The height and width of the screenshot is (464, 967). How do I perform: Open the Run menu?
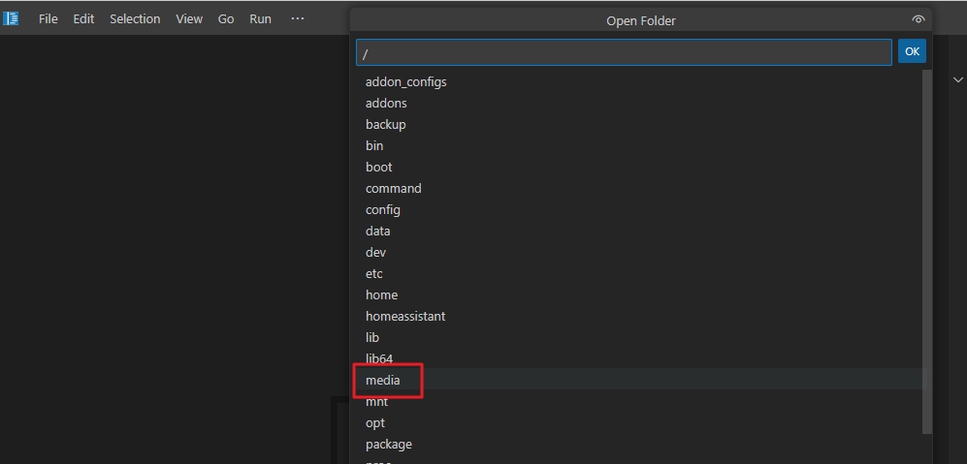point(260,18)
